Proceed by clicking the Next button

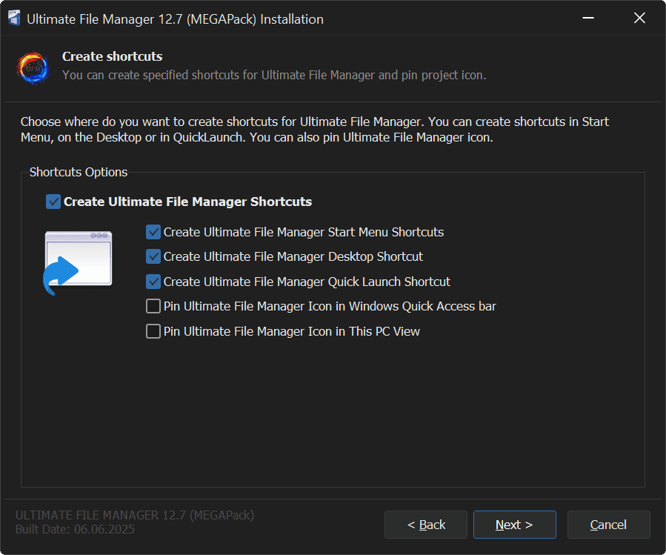[514, 525]
